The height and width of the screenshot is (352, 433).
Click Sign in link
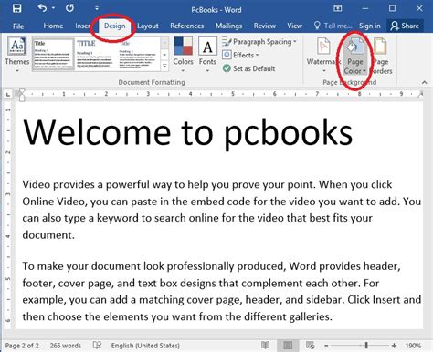coord(370,26)
